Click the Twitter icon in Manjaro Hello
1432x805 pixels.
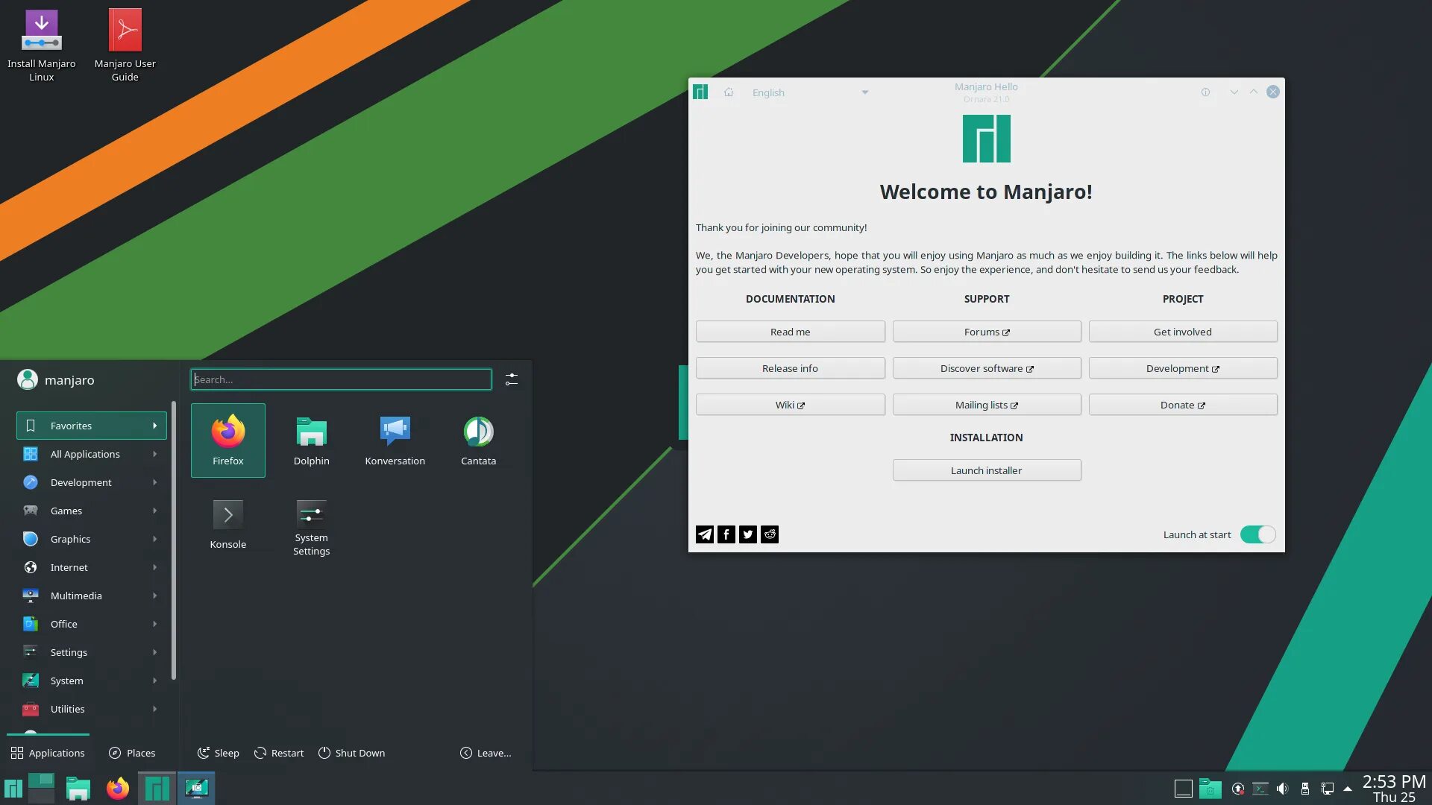pyautogui.click(x=748, y=534)
